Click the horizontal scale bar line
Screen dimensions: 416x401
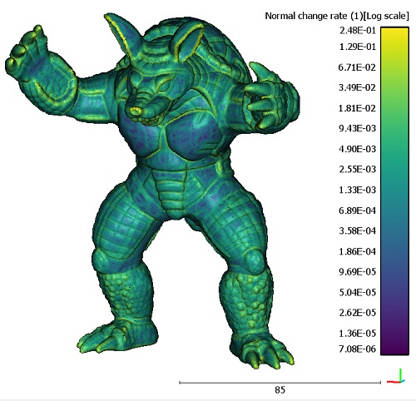pos(280,383)
